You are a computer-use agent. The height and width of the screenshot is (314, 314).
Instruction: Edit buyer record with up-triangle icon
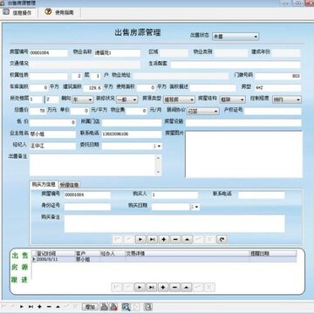pos(187,239)
